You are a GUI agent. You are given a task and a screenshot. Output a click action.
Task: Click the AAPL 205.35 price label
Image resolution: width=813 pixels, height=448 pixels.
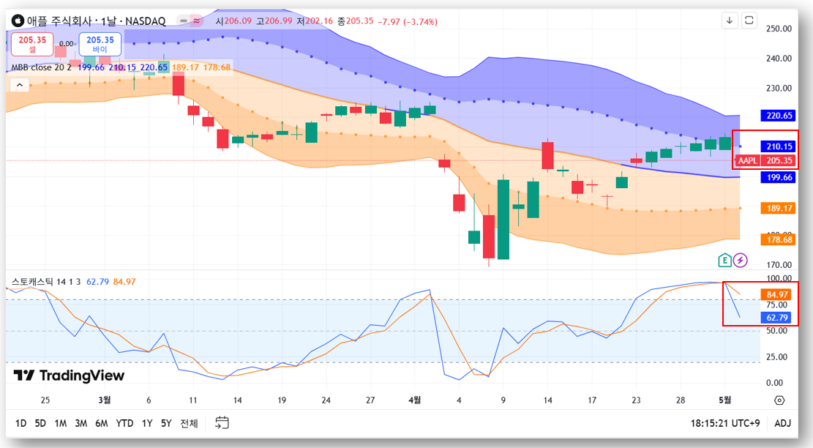765,160
